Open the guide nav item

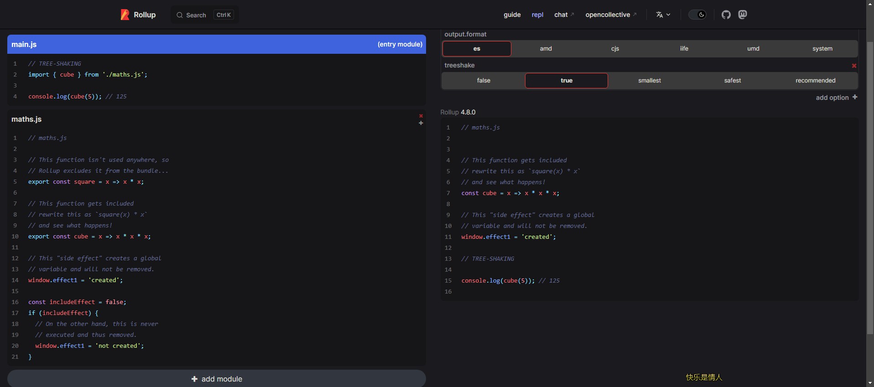click(512, 15)
